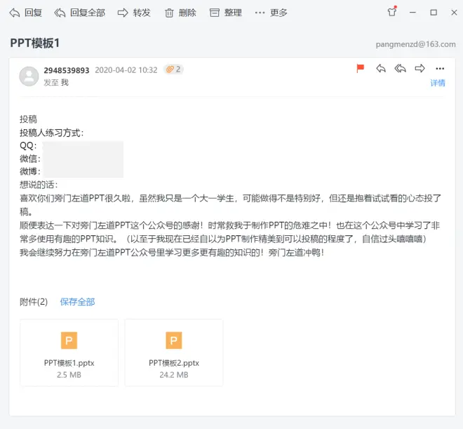Screen dimensions: 463x429
Task: Click the 24.2 MB file size text
Action: tap(174, 375)
